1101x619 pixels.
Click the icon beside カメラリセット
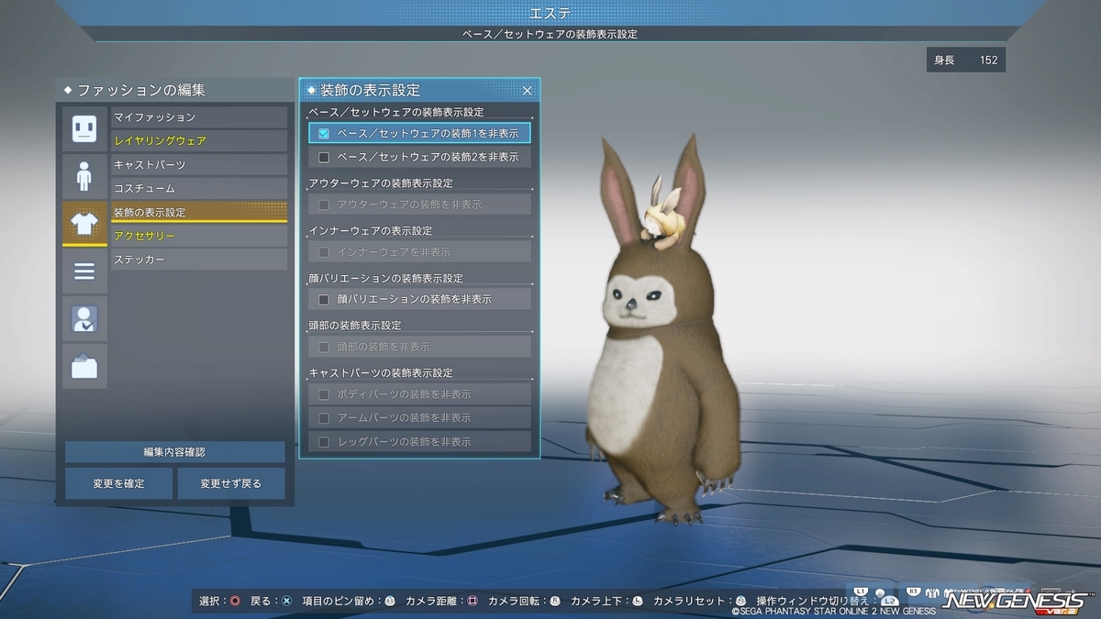740,601
